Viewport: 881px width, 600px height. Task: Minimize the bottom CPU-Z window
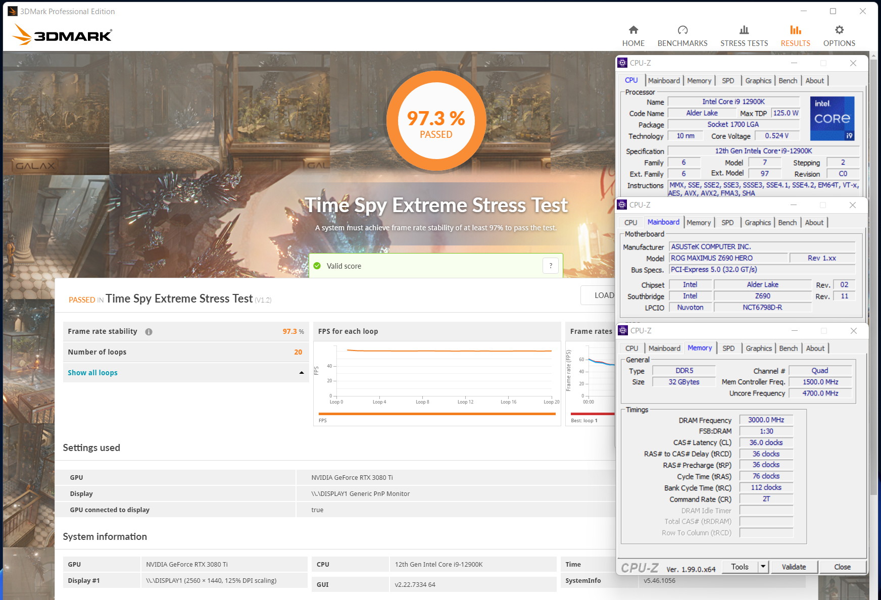point(795,331)
